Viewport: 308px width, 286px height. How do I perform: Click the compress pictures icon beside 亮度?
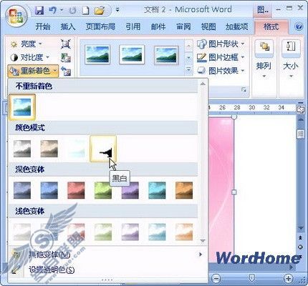(x=66, y=44)
